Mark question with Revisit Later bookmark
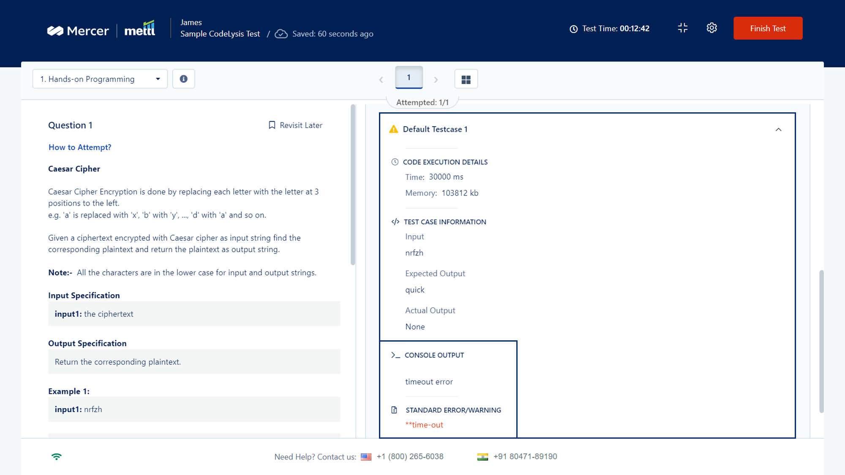 point(295,125)
